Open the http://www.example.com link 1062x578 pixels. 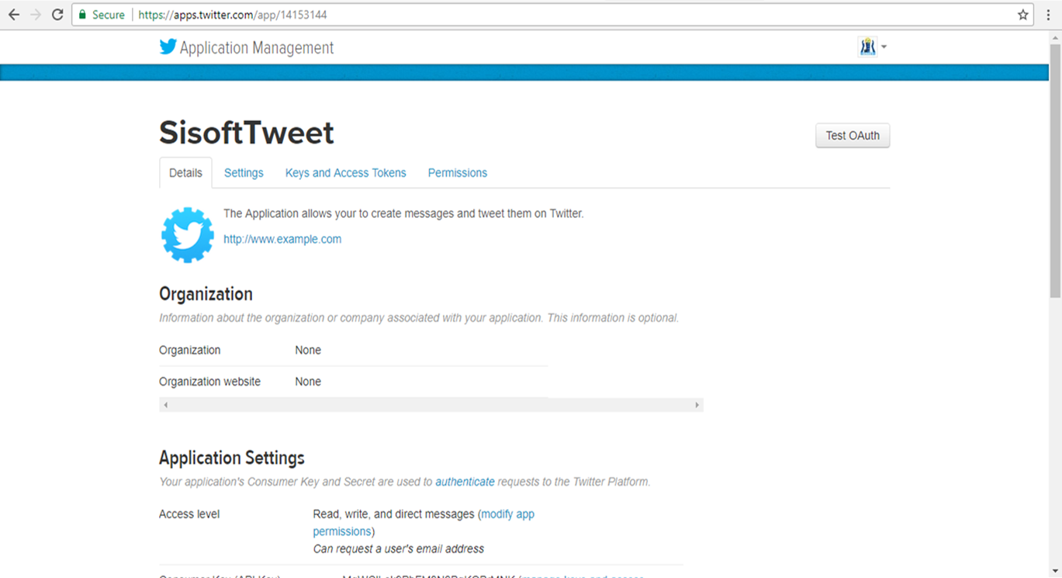point(282,239)
